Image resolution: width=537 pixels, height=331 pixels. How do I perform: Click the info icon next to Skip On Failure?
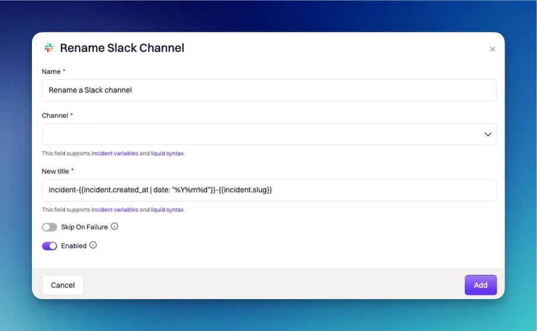pos(114,226)
